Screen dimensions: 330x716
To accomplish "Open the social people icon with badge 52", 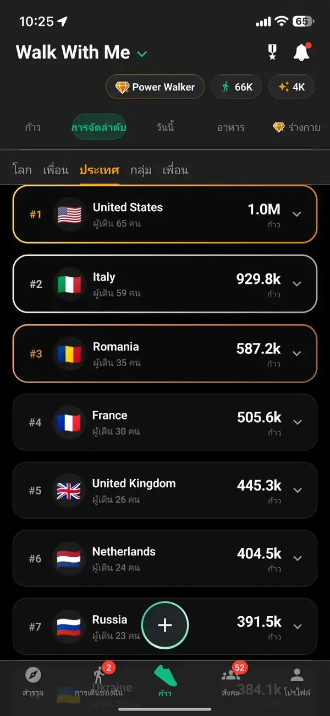I will coord(231,675).
